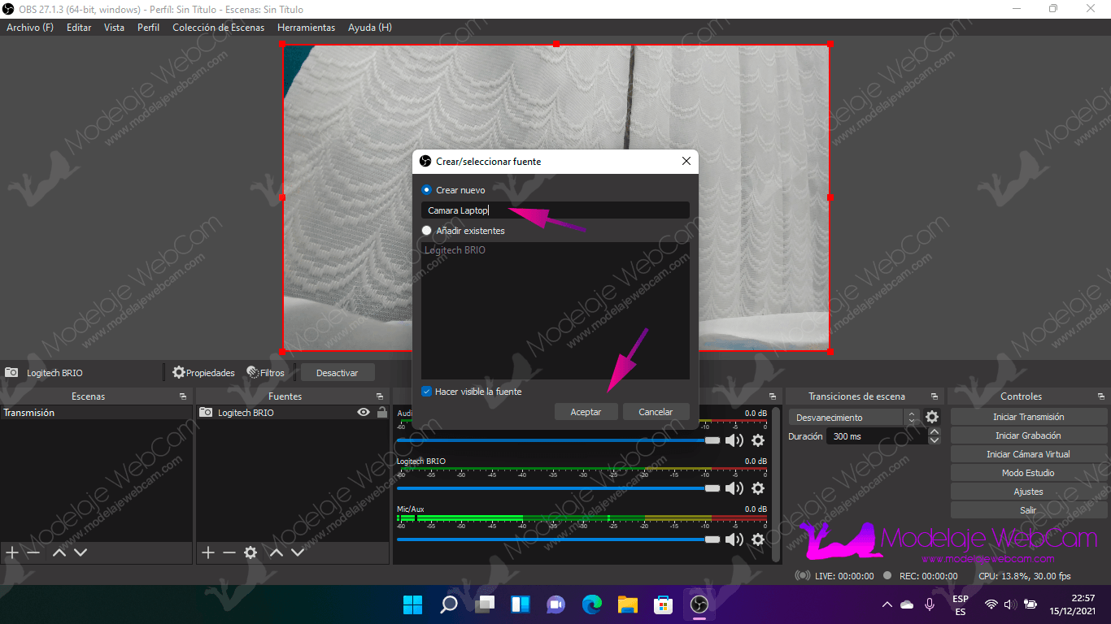Click the add source plus icon
Screen dimensions: 1111x624
click(x=208, y=552)
